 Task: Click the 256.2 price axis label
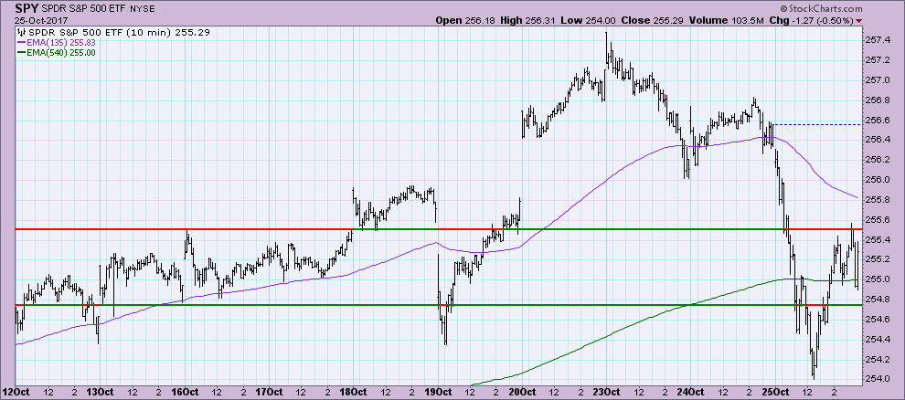tap(878, 160)
